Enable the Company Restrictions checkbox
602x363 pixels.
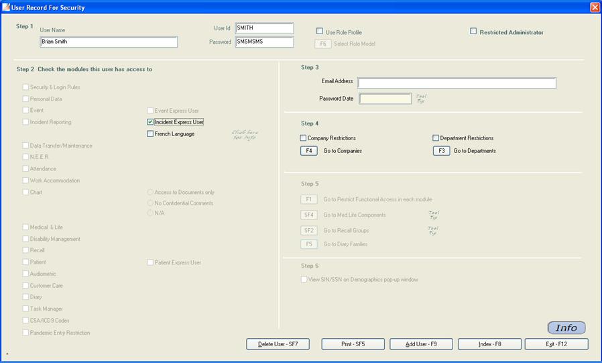click(x=304, y=138)
